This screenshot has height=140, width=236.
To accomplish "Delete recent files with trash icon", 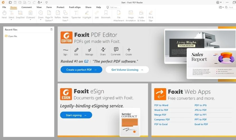I will tap(51, 29).
